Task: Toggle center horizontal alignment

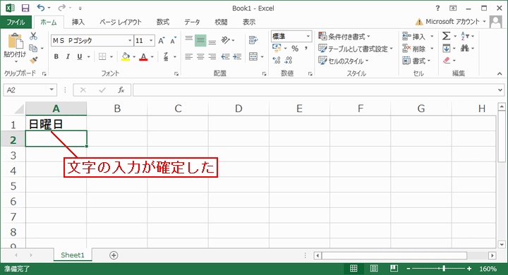Action: [200, 56]
